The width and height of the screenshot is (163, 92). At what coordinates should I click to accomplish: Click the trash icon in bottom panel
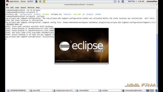tap(157, 90)
